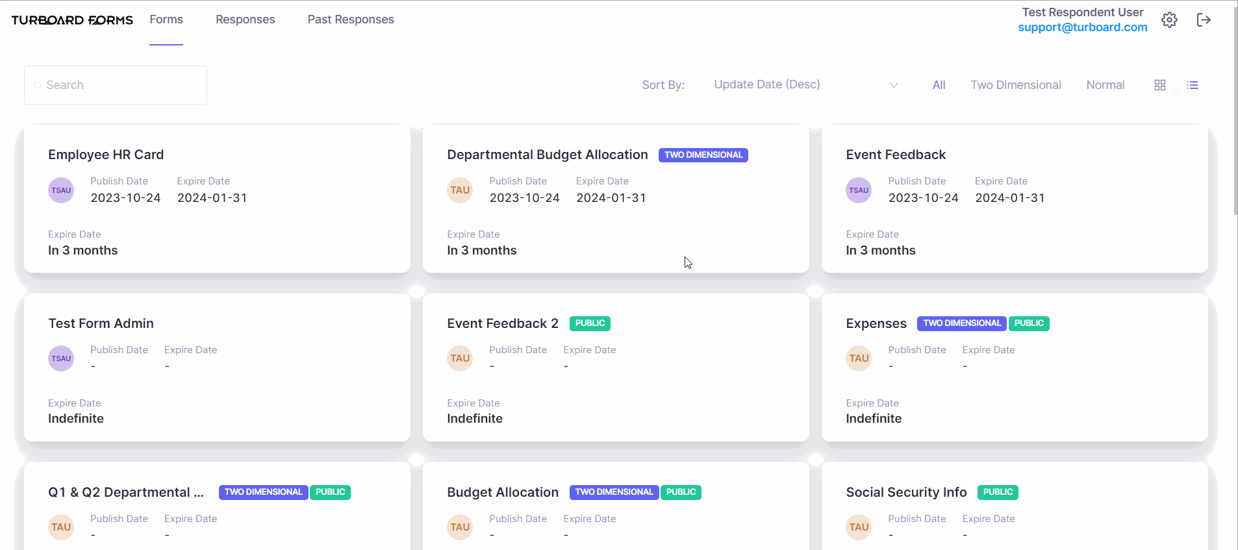Screen dimensions: 1238x550
Task: Click the TAU avatar on Departmental Budget Allocation
Action: pyautogui.click(x=460, y=190)
